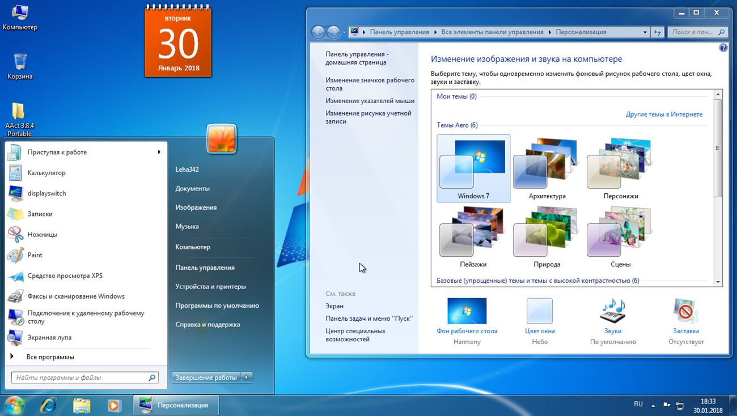The height and width of the screenshot is (416, 737).
Task: Click the theme list scroll down arrow
Action: click(x=718, y=282)
